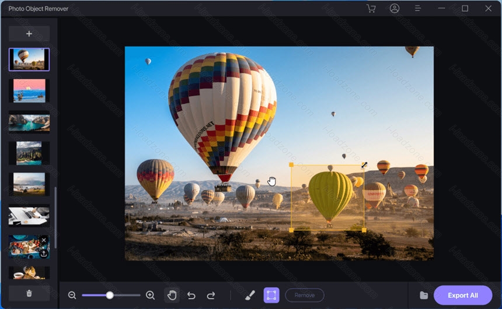Select the misty landscape thumbnail
This screenshot has width=502, height=309.
(29, 184)
